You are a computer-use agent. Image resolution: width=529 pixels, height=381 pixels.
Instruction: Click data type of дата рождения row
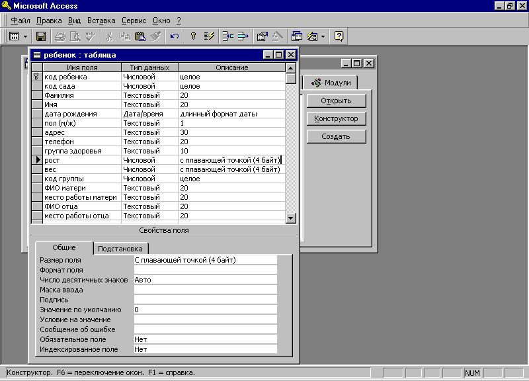(149, 114)
